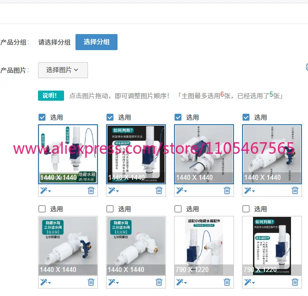Delete the first product image with trash icon

[x=91, y=190]
